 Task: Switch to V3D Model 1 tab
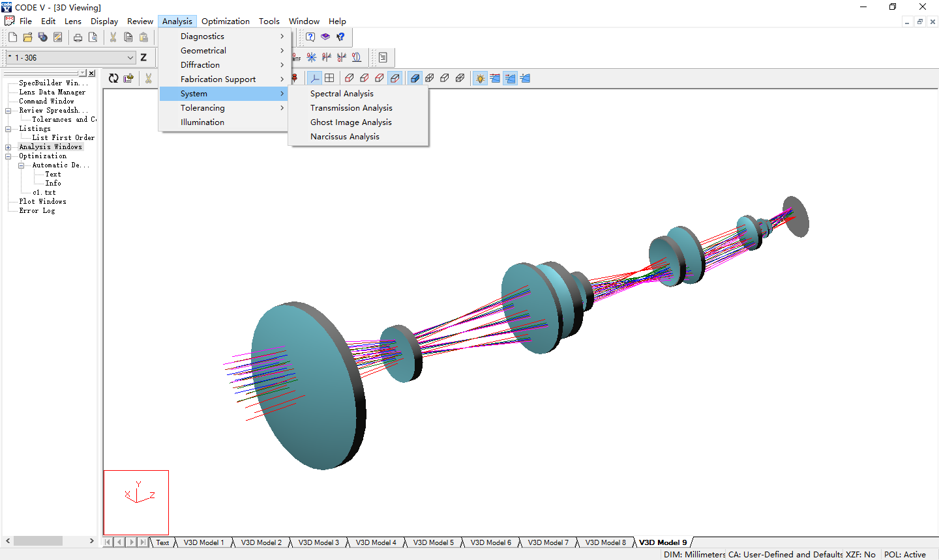click(x=203, y=542)
